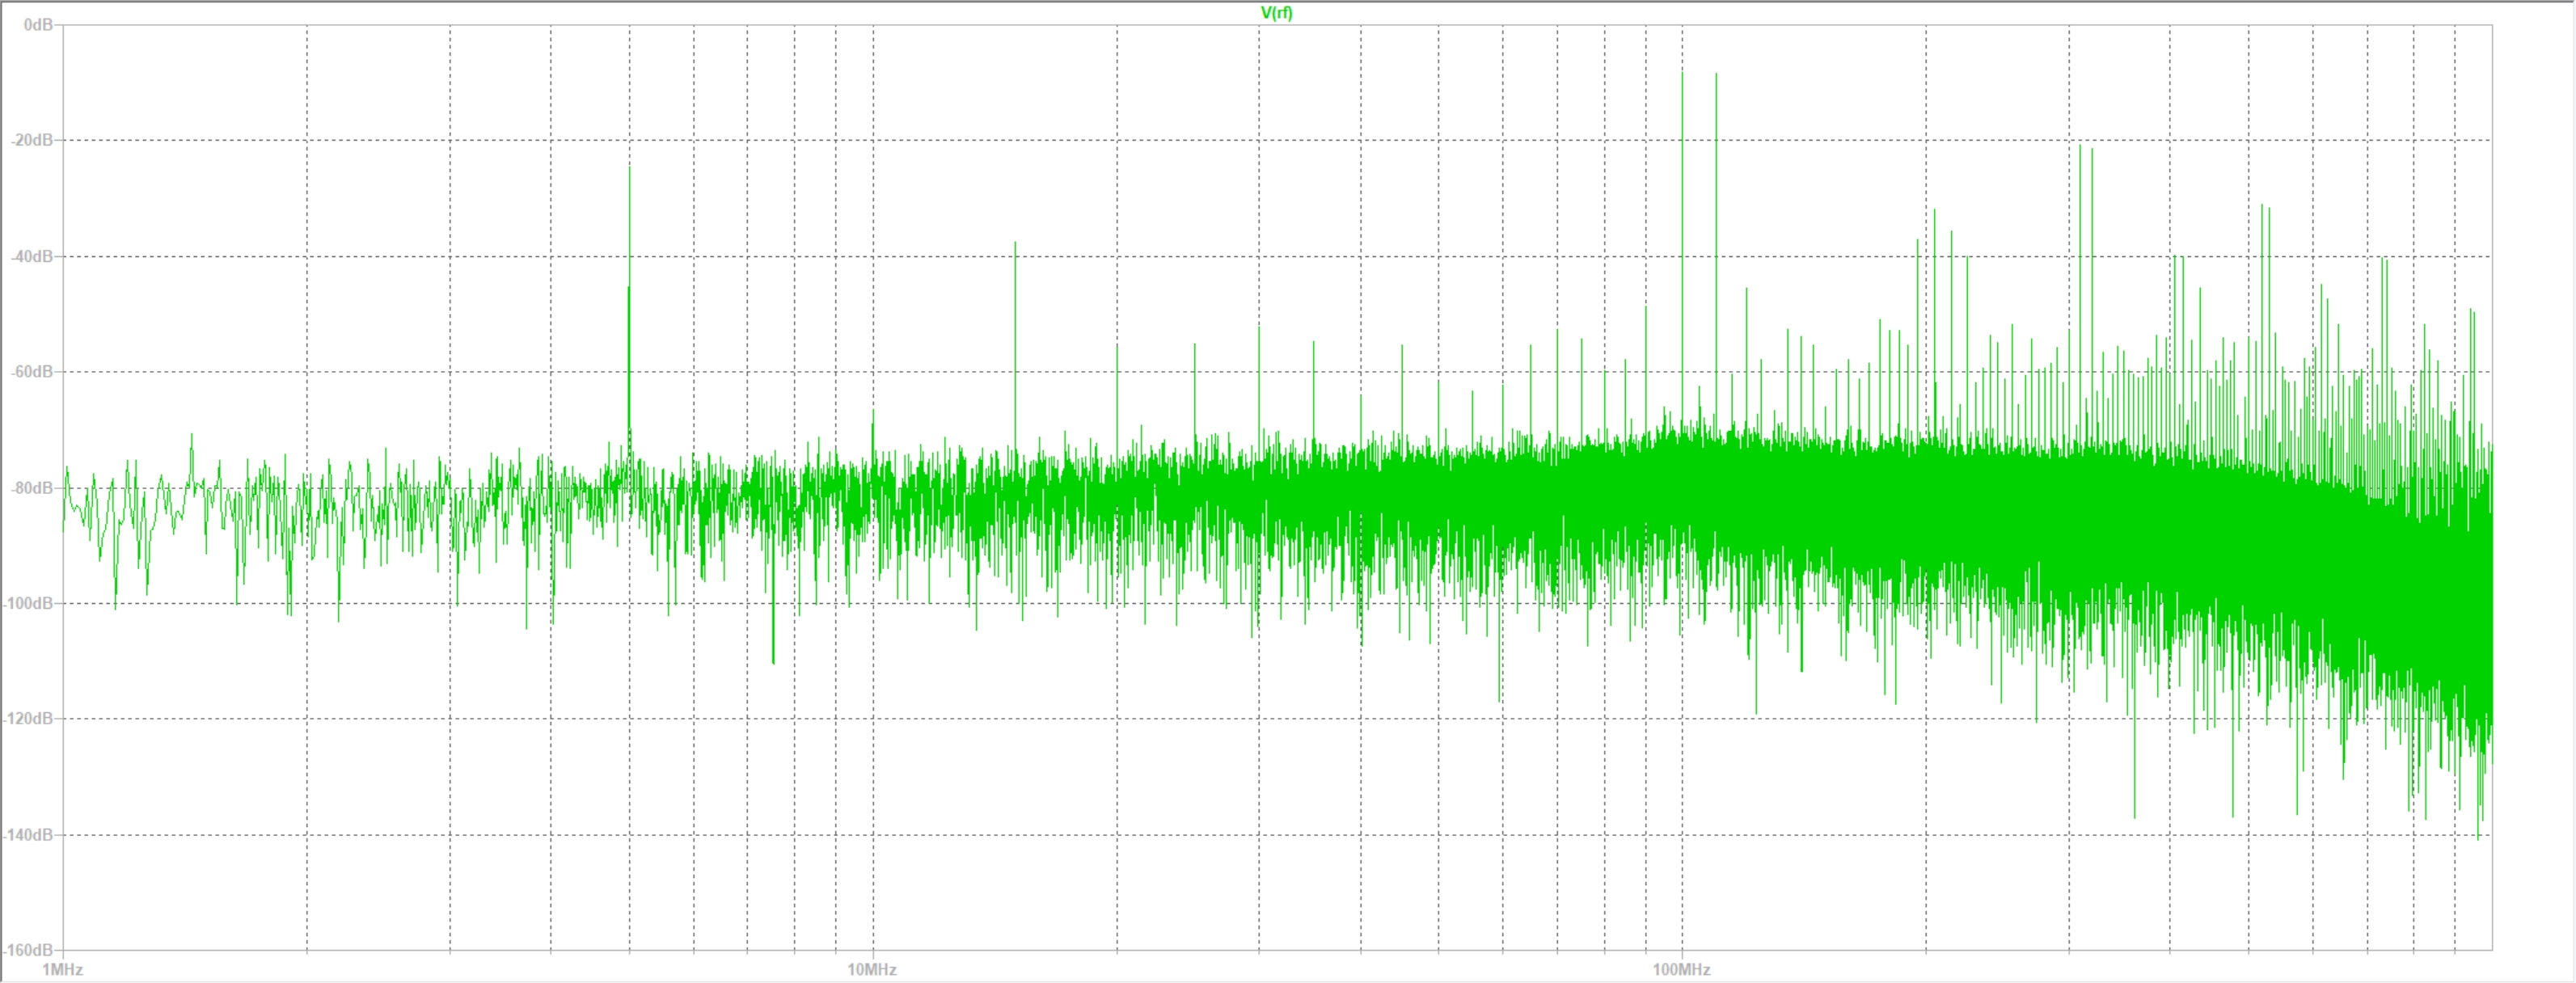Click the V(rf) trace label

1276,13
